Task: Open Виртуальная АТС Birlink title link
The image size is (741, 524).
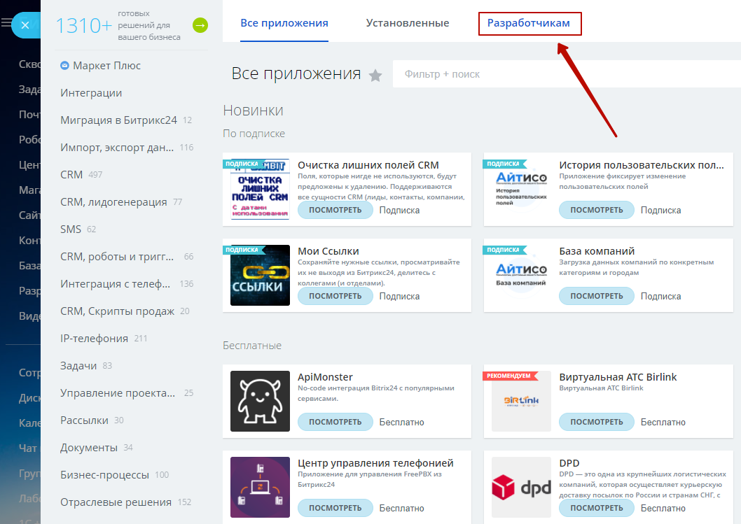Action: (618, 377)
